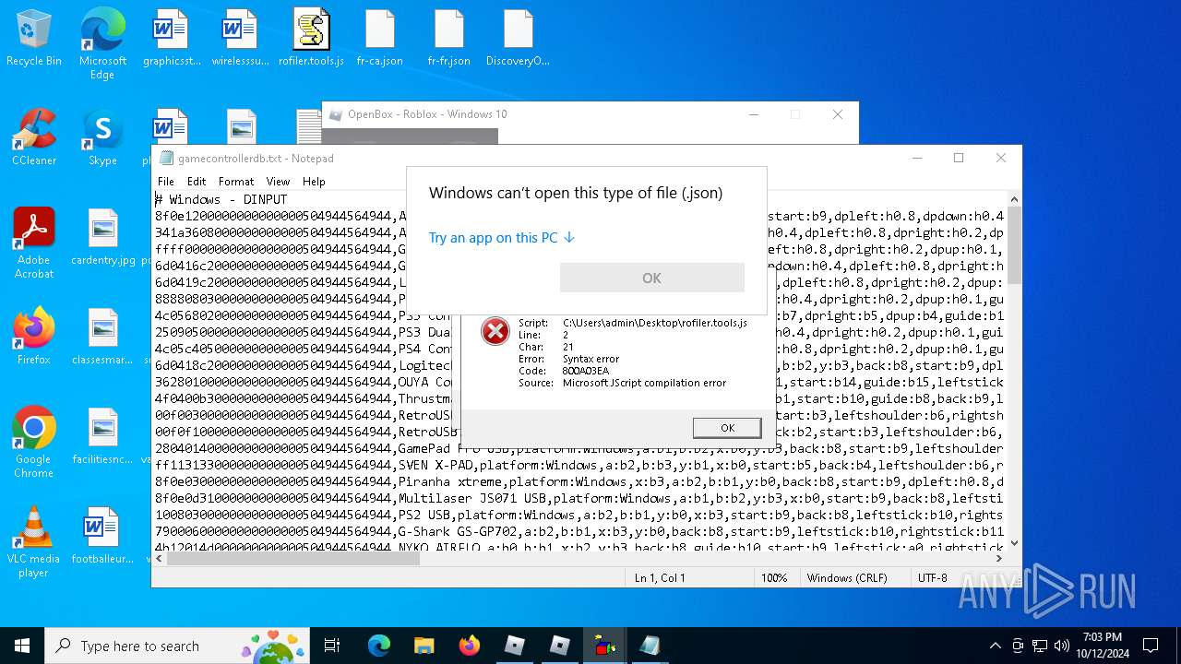This screenshot has height=664, width=1181.
Task: Maximize the Notepad window
Action: [959, 158]
